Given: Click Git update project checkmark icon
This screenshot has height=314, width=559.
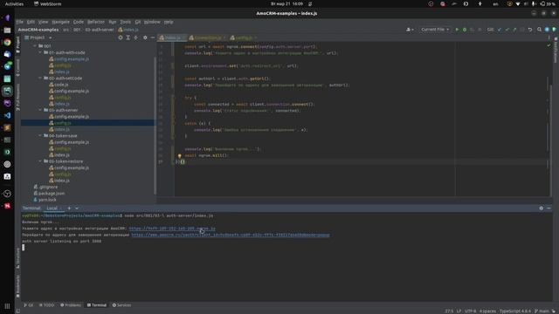Looking at the screenshot, I should pyautogui.click(x=500, y=30).
